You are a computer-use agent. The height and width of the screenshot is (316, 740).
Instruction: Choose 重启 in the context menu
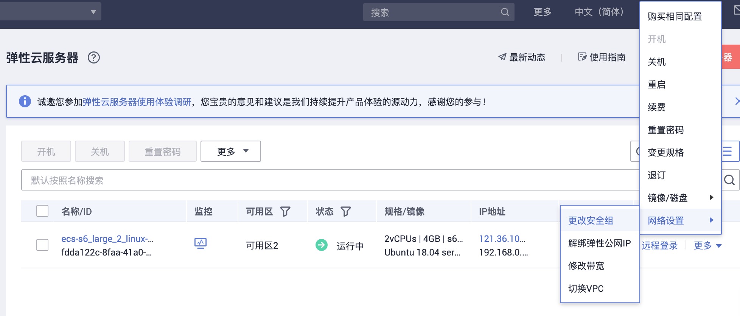point(656,85)
